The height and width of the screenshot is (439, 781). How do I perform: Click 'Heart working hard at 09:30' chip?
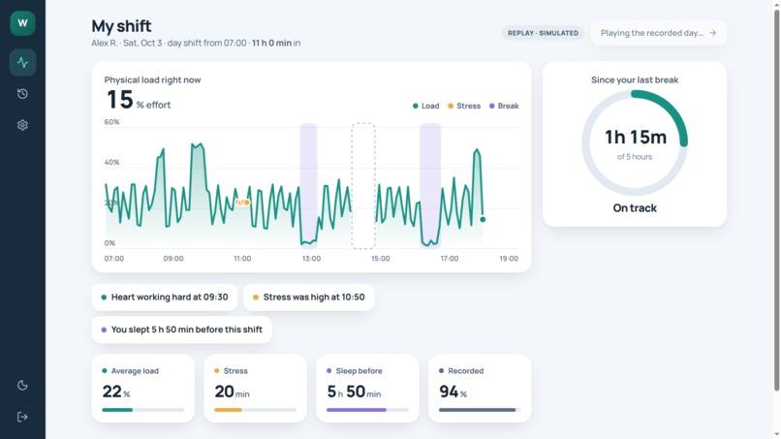[x=165, y=297]
